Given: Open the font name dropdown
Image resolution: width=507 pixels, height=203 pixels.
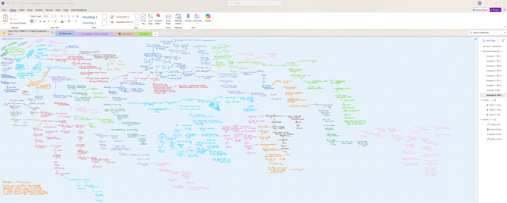Looking at the screenshot, I should [x=43, y=16].
